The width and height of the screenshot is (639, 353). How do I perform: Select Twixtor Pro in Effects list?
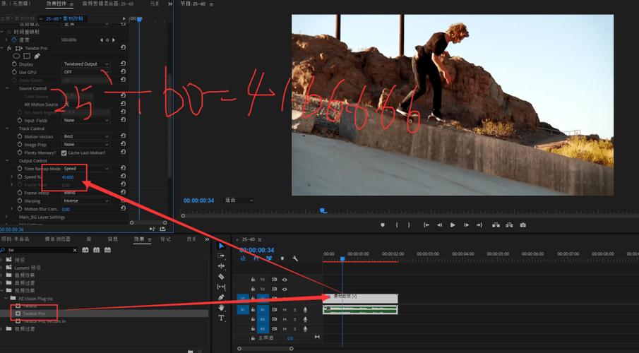coord(34,313)
